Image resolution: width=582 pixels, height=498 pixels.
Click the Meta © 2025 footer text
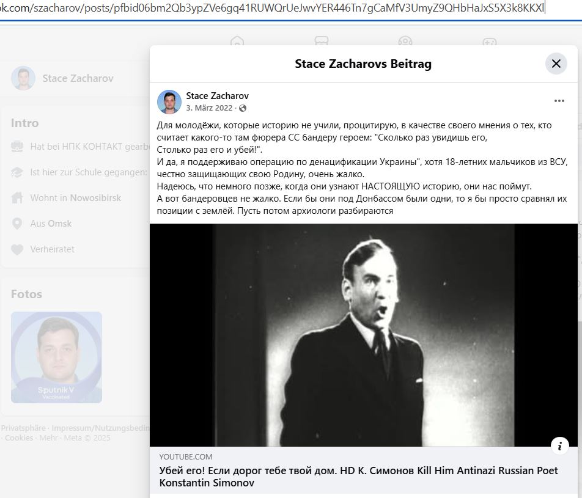[87, 438]
